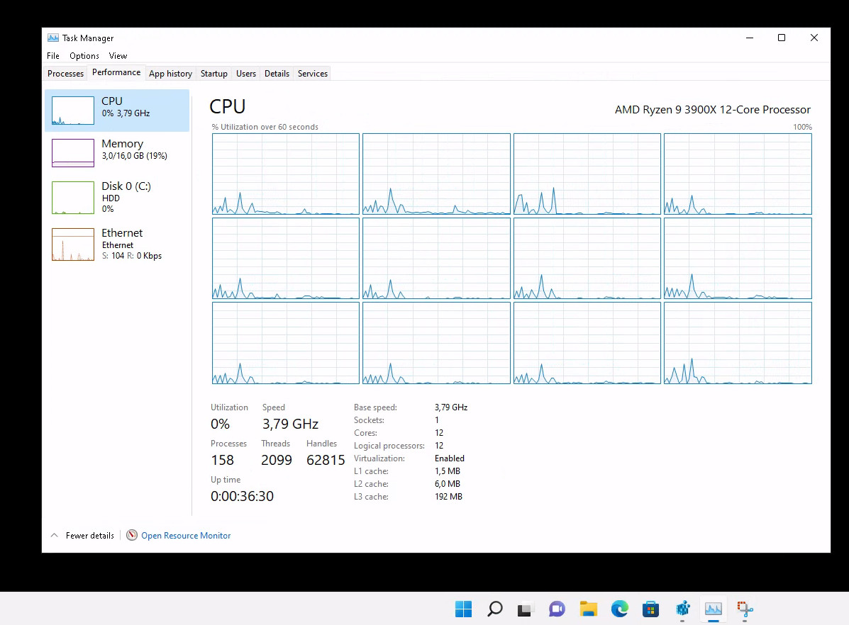
Task: Click the Ethernet sidebar heading
Action: coord(122,232)
